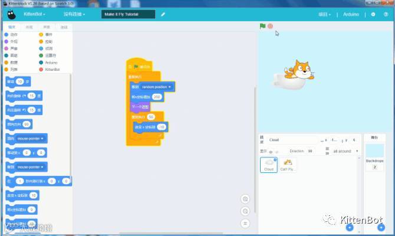Select the Arduino block category
The image size is (395, 236).
tap(48, 63)
